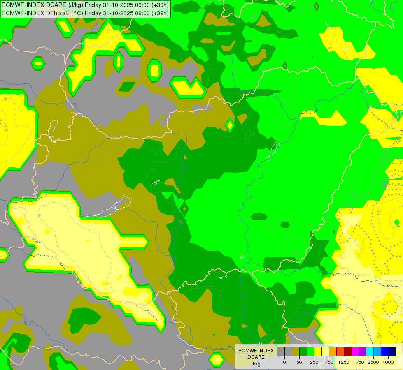This screenshot has width=403, height=370.
Task: Click the legend value 50
Action: (299, 362)
